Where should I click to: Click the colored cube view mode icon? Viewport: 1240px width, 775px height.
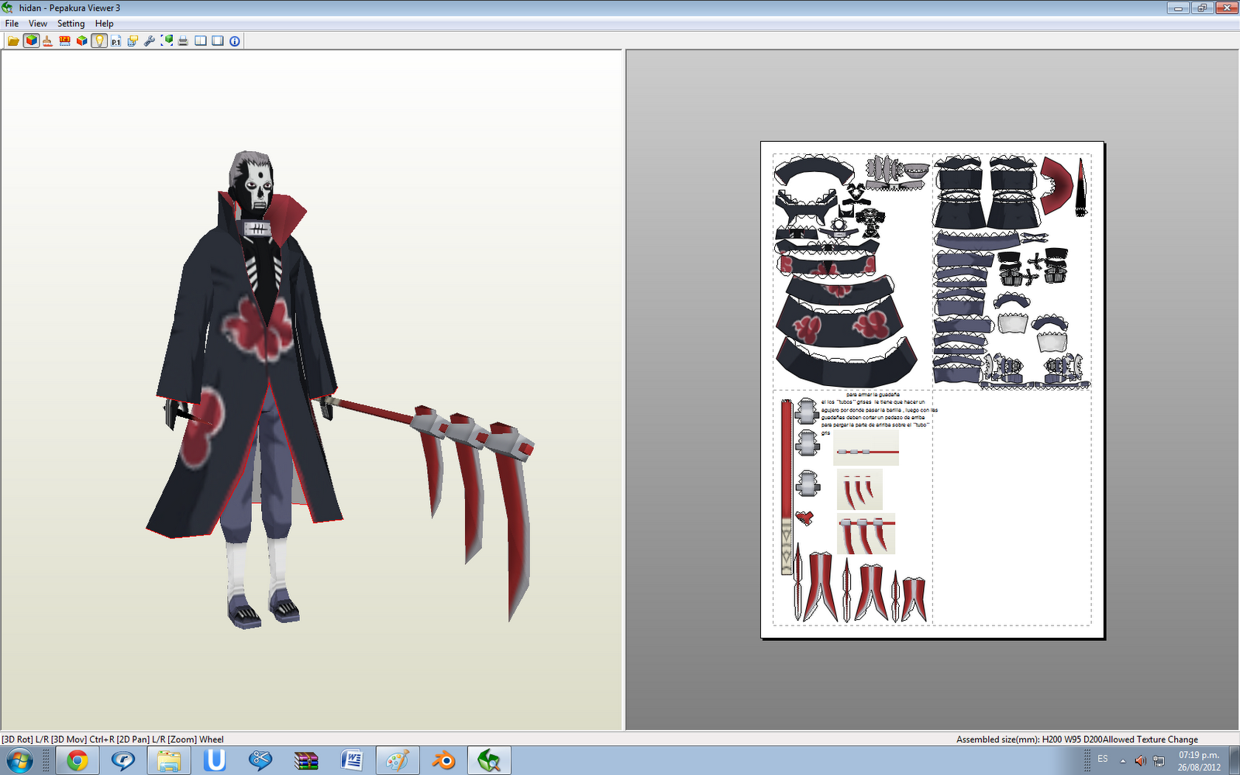point(81,40)
